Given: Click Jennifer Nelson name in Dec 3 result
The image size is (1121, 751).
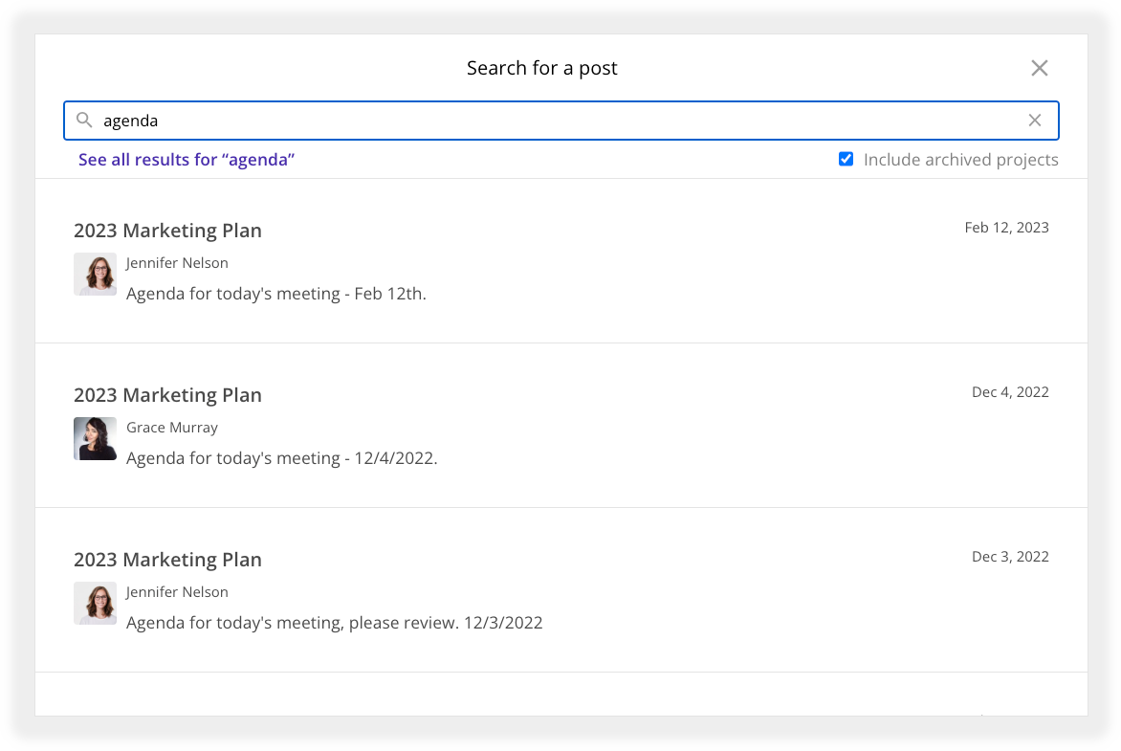Looking at the screenshot, I should click(177, 592).
